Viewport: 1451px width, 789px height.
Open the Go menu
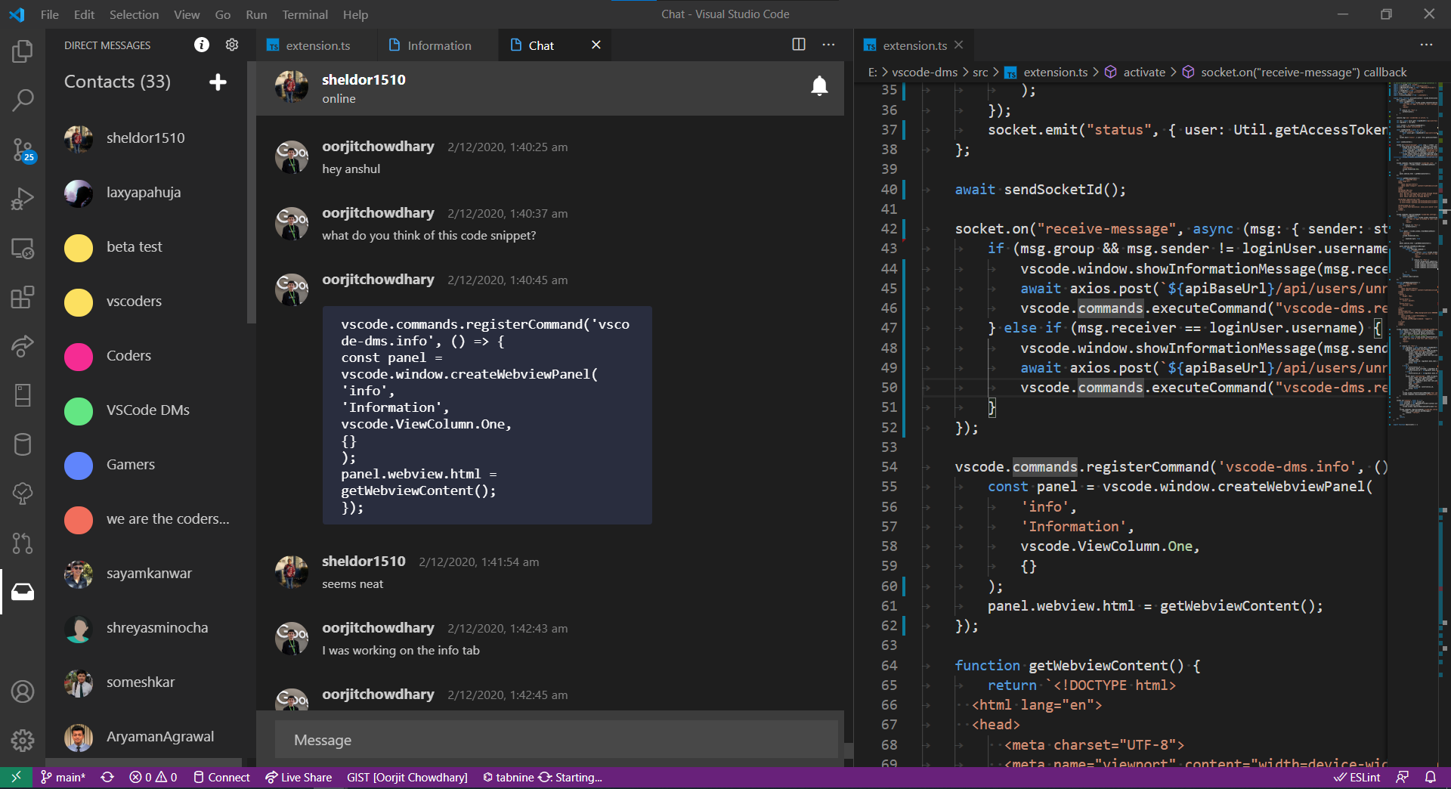pos(223,14)
